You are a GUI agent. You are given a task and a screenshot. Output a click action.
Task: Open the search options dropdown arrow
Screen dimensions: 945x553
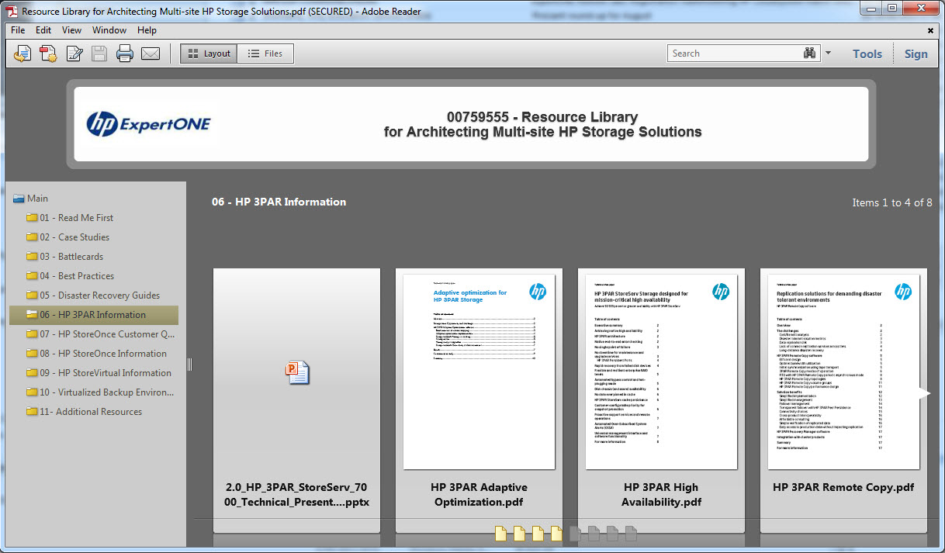(x=828, y=54)
